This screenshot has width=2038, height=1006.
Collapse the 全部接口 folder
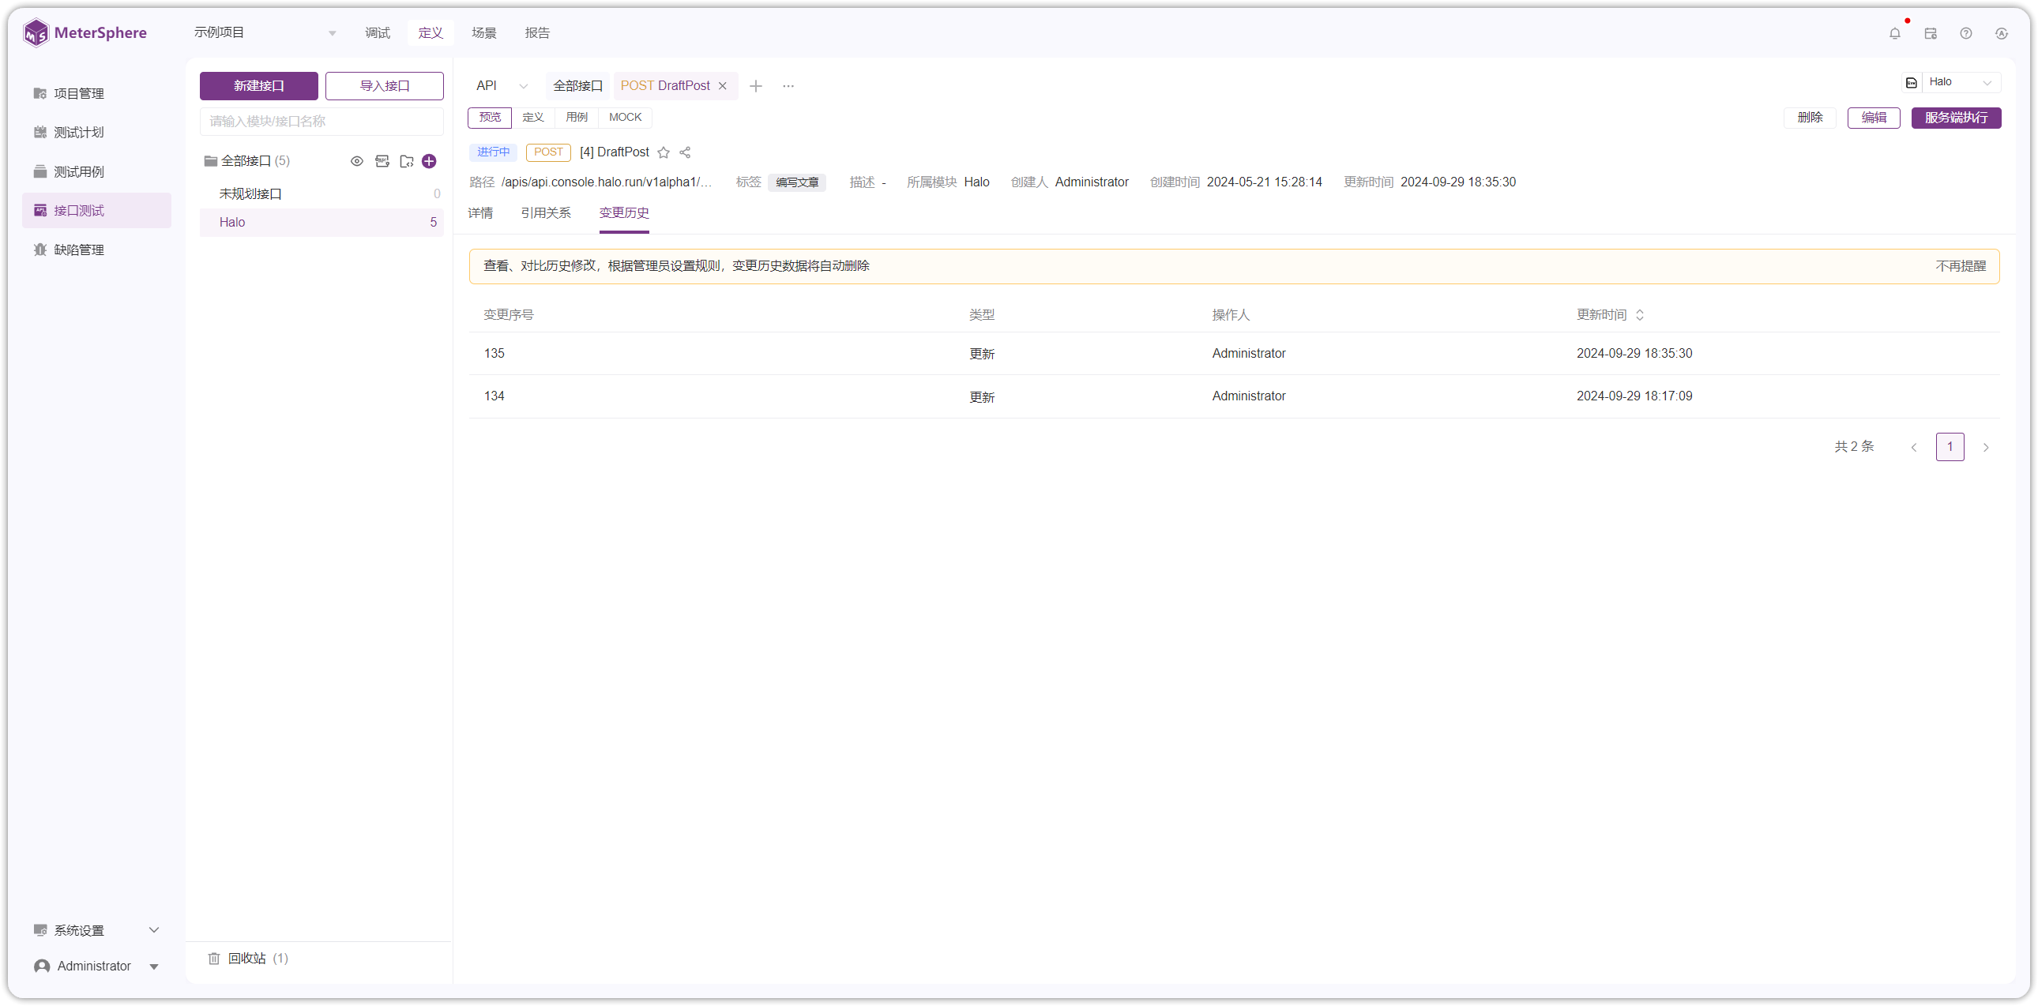click(210, 161)
